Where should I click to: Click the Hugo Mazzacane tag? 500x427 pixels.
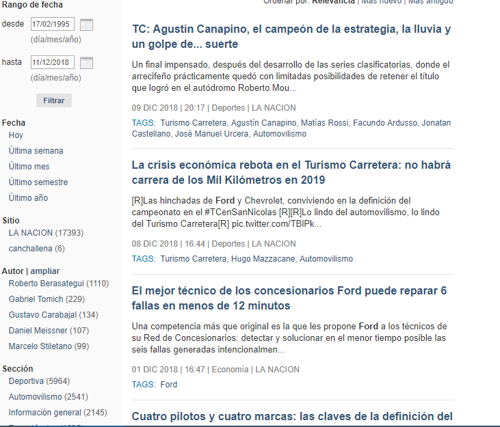[263, 259]
